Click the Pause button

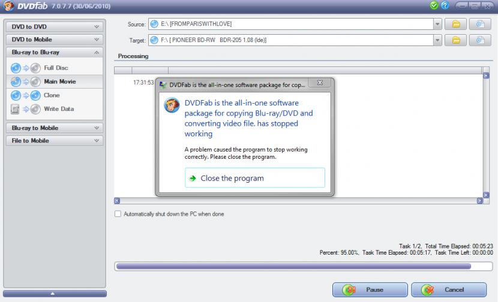click(370, 289)
